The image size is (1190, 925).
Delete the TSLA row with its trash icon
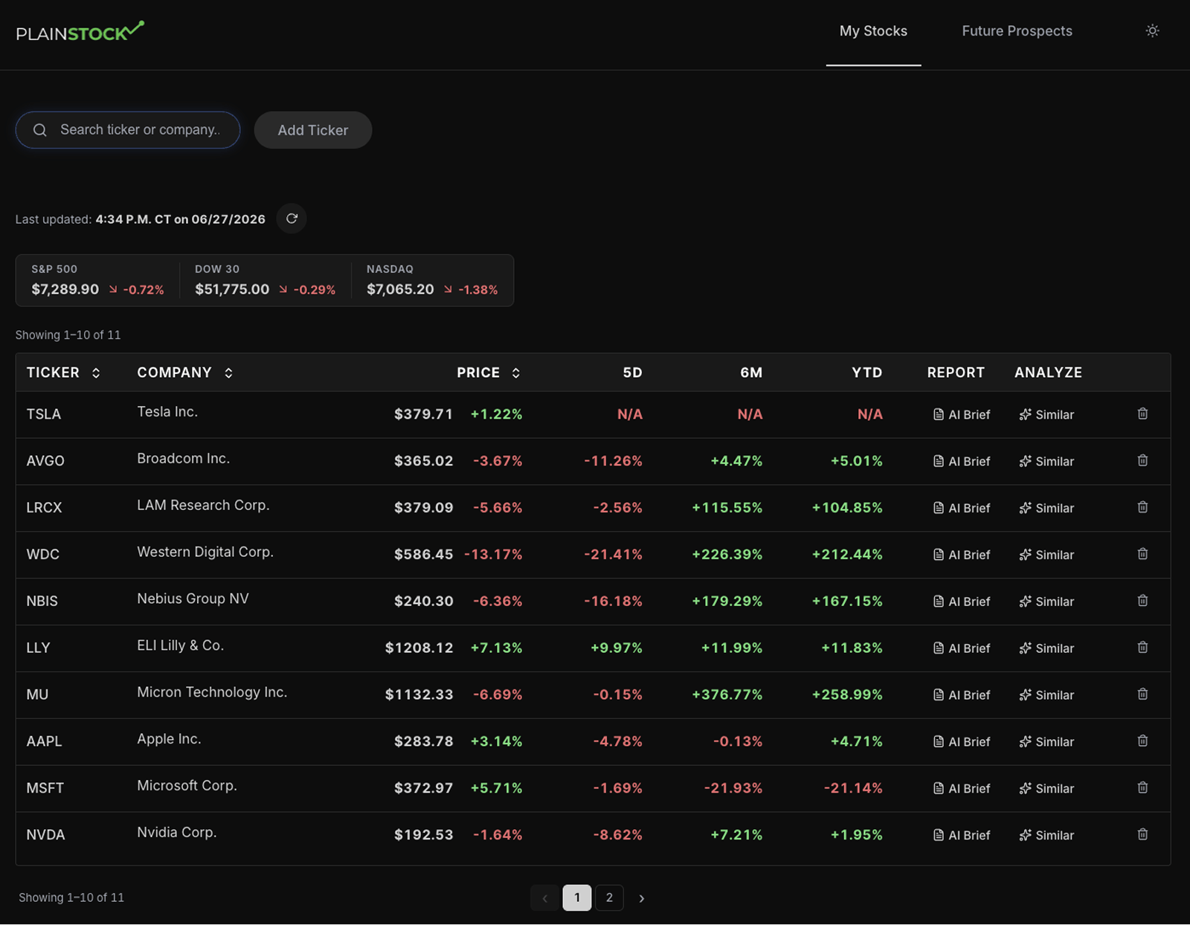click(x=1142, y=413)
